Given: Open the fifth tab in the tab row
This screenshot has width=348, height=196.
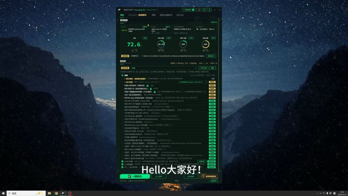Looking at the screenshot, I should (x=180, y=15).
